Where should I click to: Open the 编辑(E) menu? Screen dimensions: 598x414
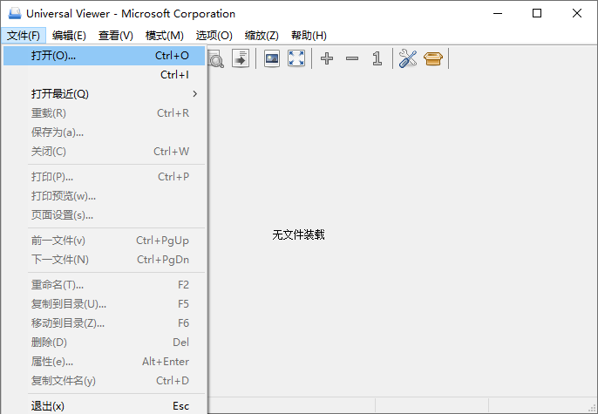pos(69,36)
